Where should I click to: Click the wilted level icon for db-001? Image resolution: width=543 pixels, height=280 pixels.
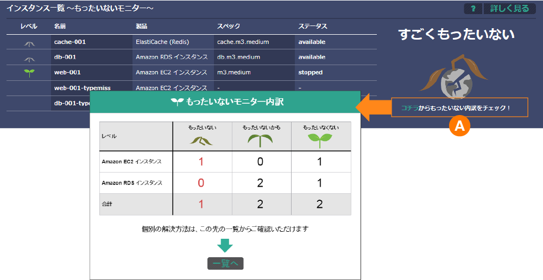point(29,59)
